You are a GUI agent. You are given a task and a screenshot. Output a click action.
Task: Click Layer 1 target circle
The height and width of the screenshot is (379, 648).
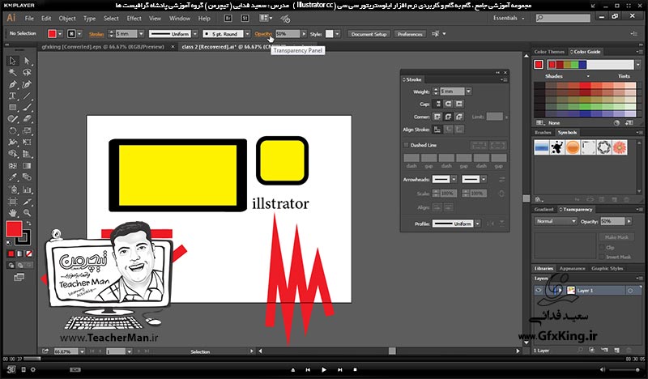pyautogui.click(x=630, y=291)
